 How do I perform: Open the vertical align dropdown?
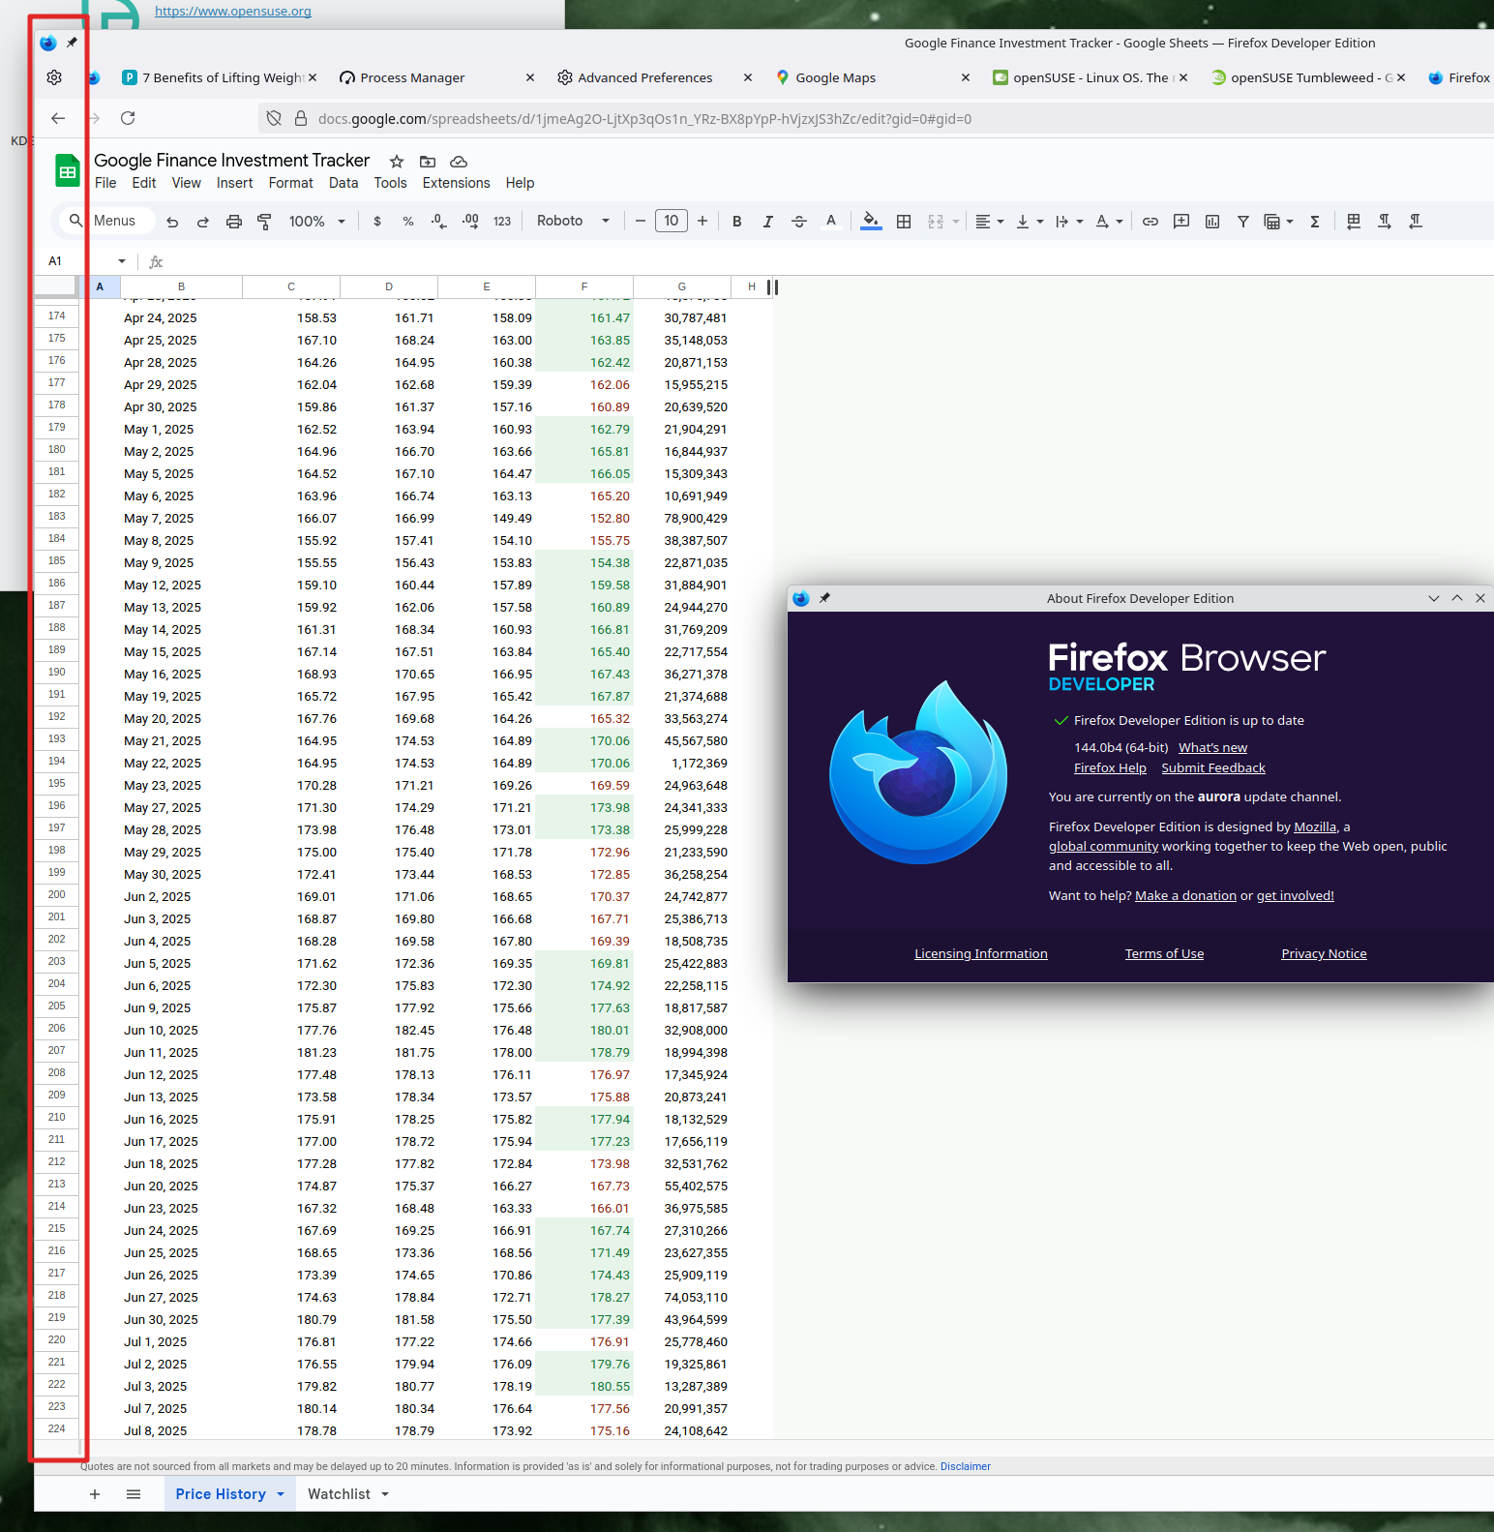[x=1030, y=222]
